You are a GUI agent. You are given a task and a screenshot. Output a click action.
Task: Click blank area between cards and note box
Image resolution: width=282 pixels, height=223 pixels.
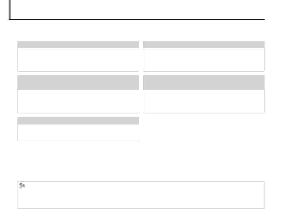141,161
